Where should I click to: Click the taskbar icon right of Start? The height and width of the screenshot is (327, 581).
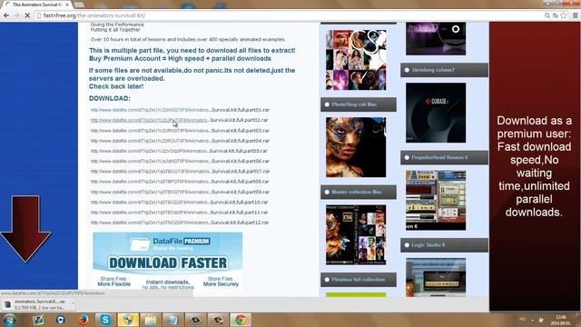tap(38, 320)
